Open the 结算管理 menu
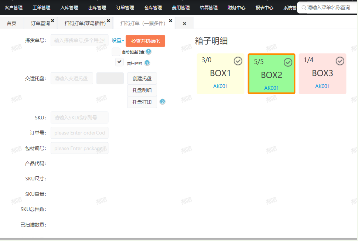The image size is (358, 241). 209,8
